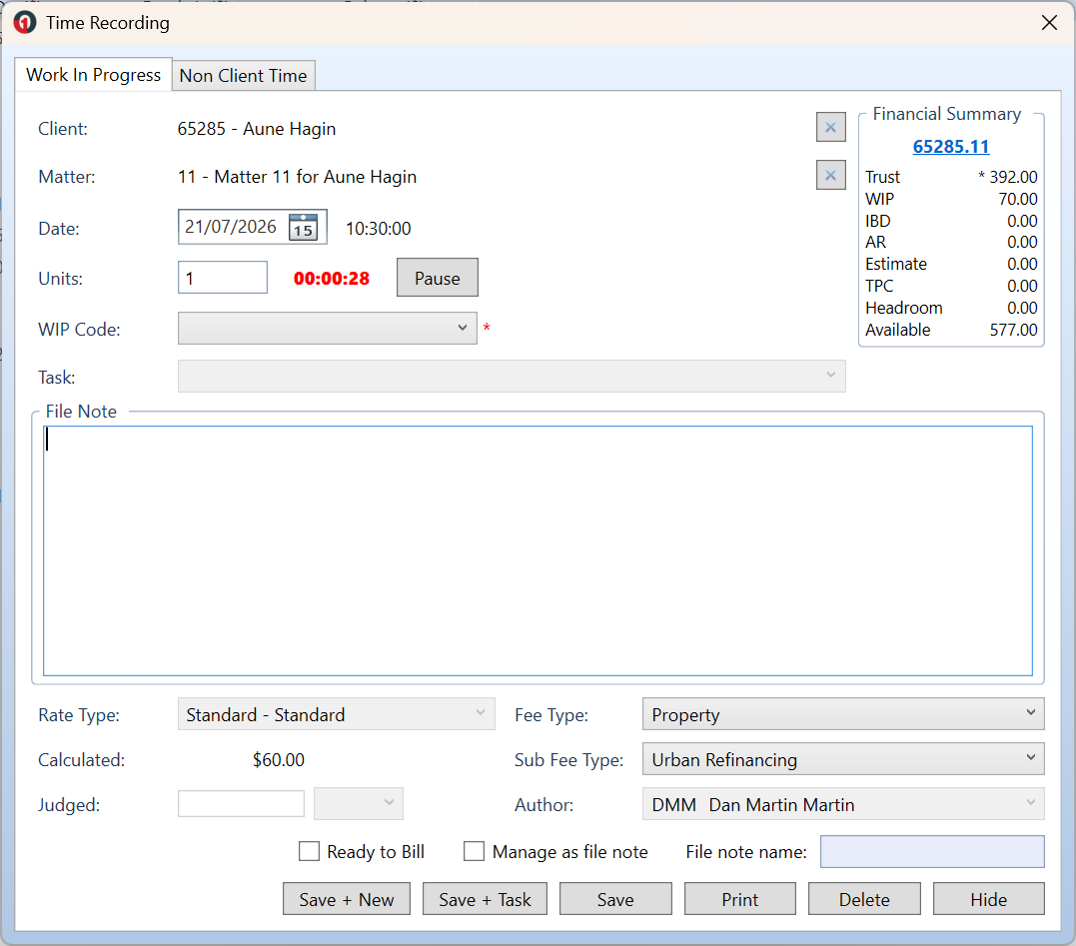The image size is (1076, 946).
Task: Clear the Client field with its X icon
Action: point(830,127)
